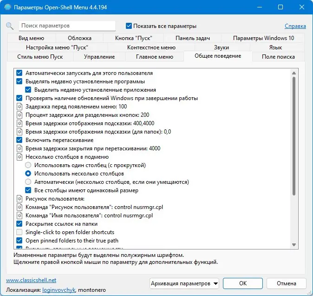Select 'Рисунок пользователя:' row text

(55, 199)
